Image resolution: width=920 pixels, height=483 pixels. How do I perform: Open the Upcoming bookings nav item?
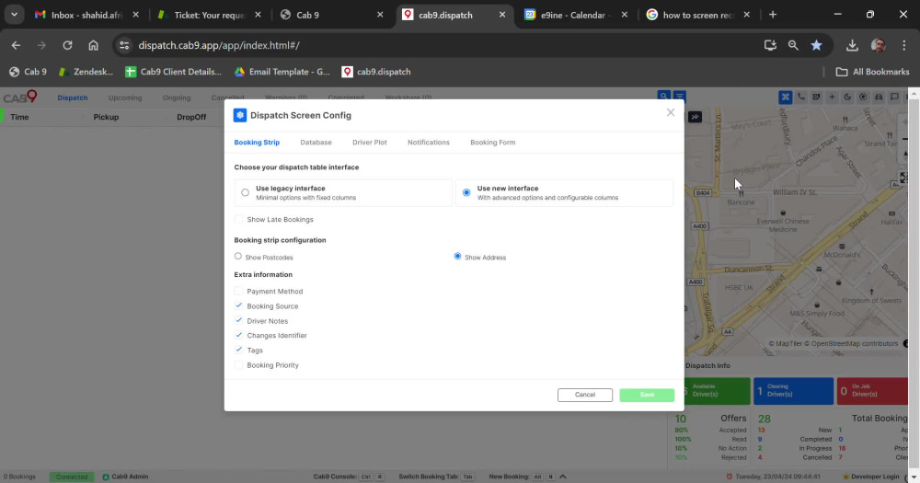(x=125, y=98)
